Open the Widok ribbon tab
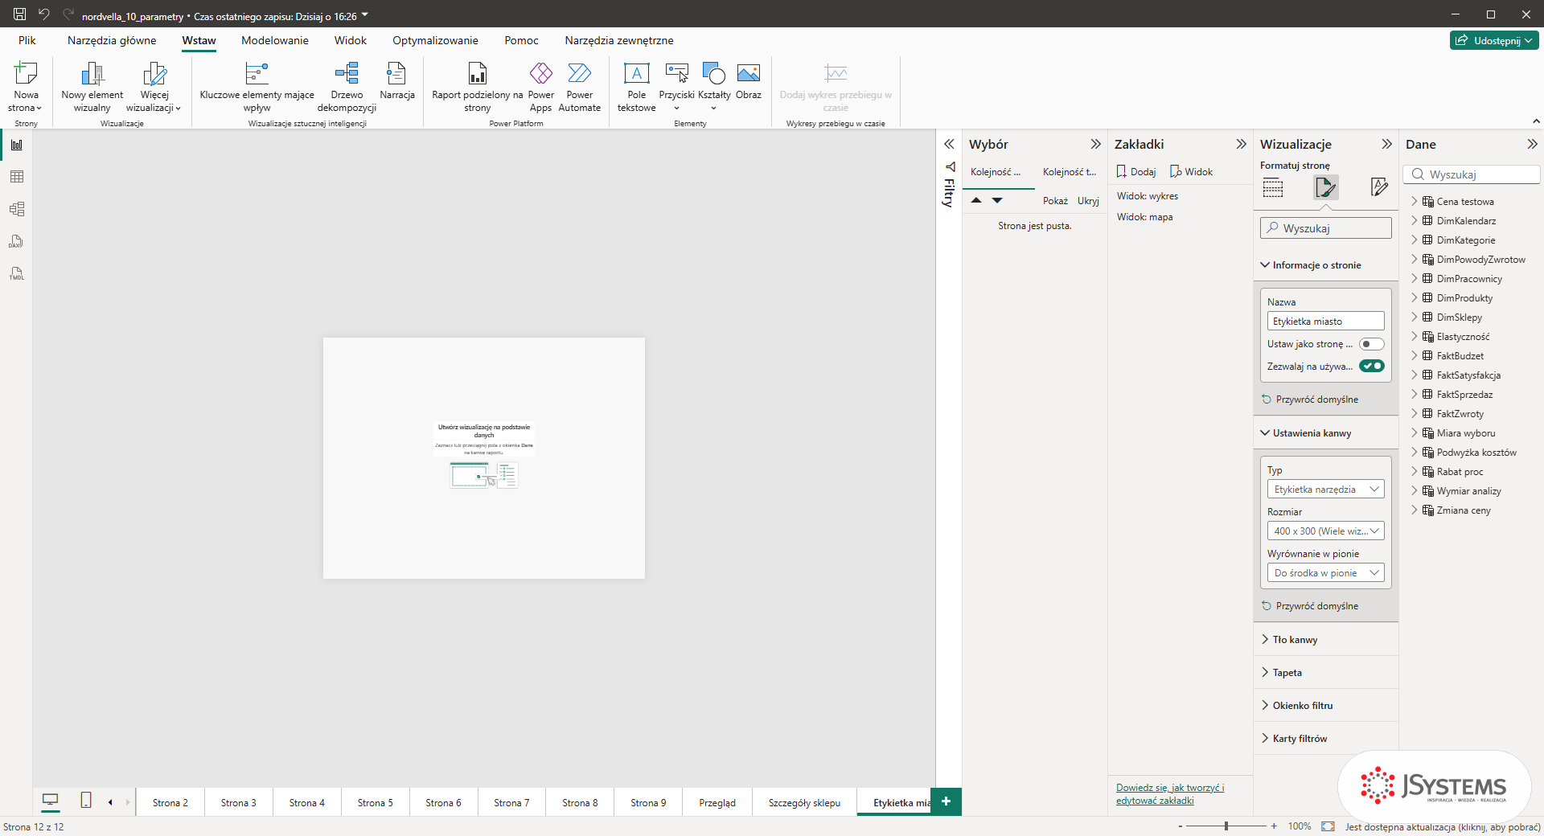Image resolution: width=1544 pixels, height=836 pixels. pos(351,40)
